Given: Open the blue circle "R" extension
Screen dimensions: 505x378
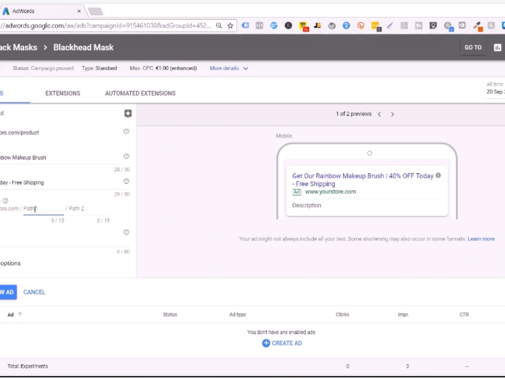Looking at the screenshot, I should click(346, 25).
